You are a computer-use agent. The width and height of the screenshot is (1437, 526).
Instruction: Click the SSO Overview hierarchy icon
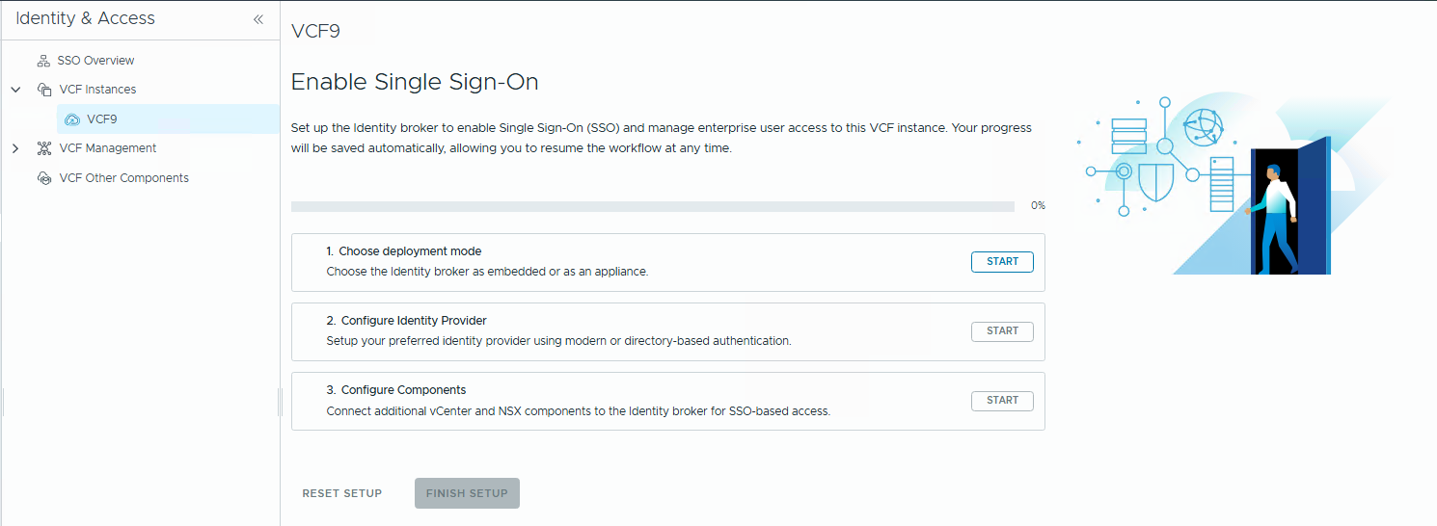point(43,61)
